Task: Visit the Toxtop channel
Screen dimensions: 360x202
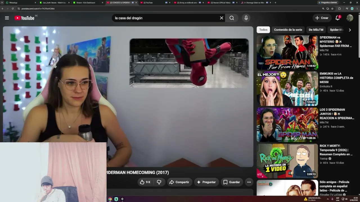Action: [324, 159]
